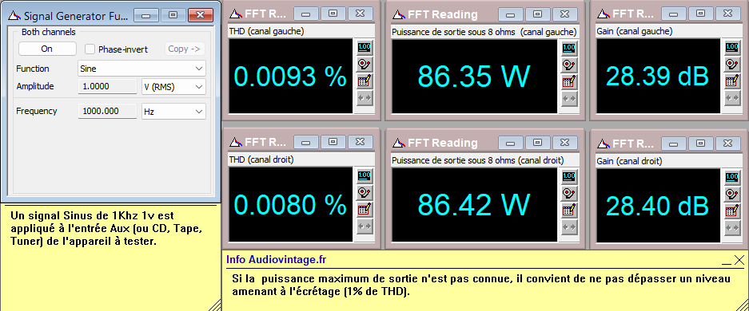Enable the Phase-invert checkbox
Screen dimensions: 749x311
coord(90,49)
